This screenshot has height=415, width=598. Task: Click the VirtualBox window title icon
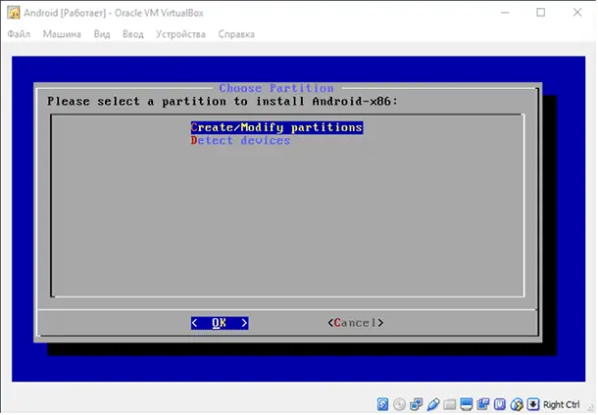(x=14, y=13)
